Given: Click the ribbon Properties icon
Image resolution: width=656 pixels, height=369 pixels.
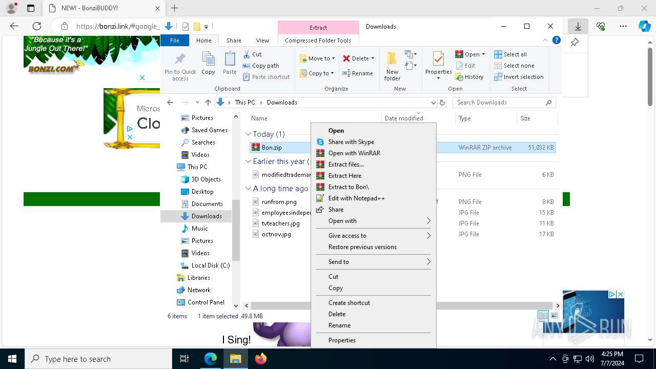Looking at the screenshot, I should pos(438,59).
